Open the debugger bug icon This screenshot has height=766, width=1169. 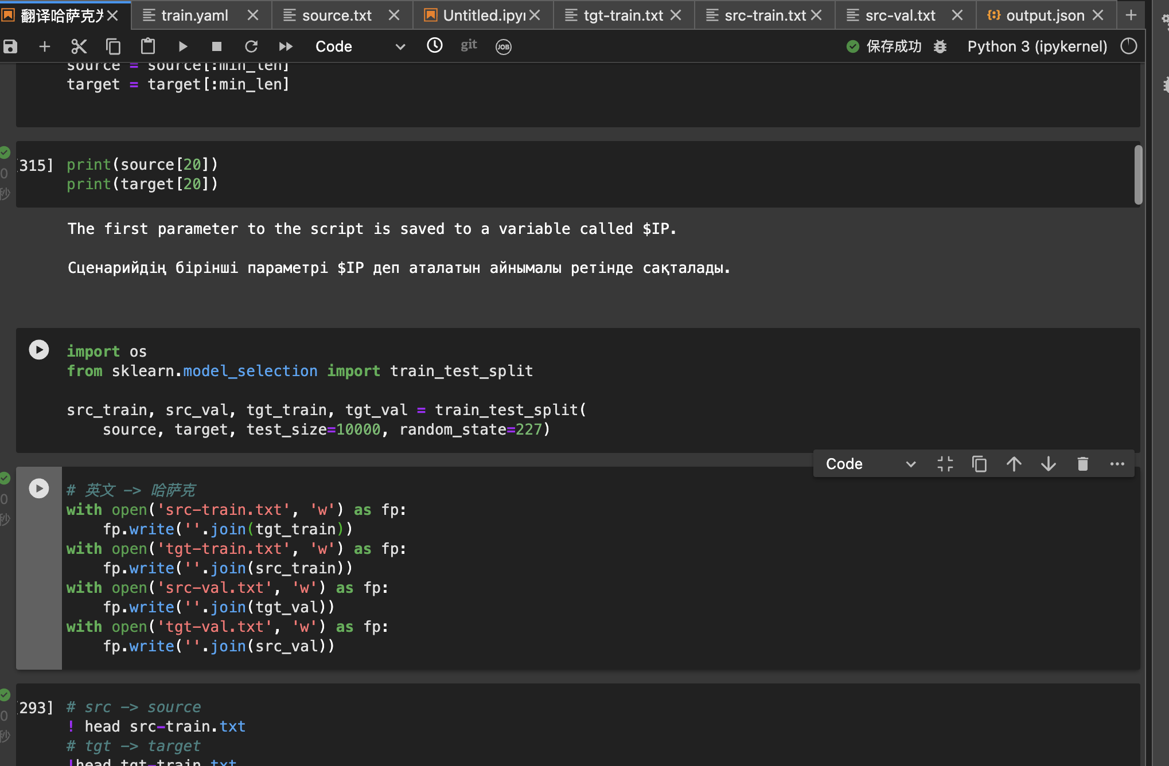point(940,46)
